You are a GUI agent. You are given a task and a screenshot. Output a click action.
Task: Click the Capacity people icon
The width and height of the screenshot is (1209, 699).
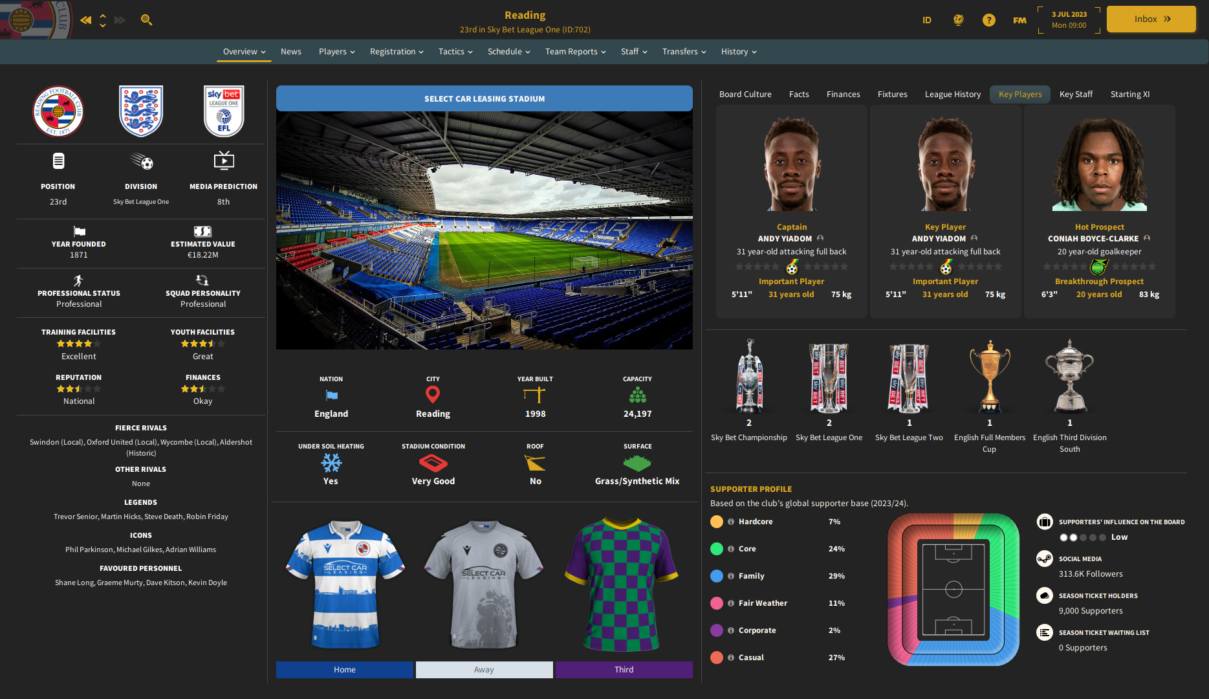point(638,395)
